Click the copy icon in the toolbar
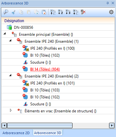Screen dimensions: 116x137 pos(21,12)
